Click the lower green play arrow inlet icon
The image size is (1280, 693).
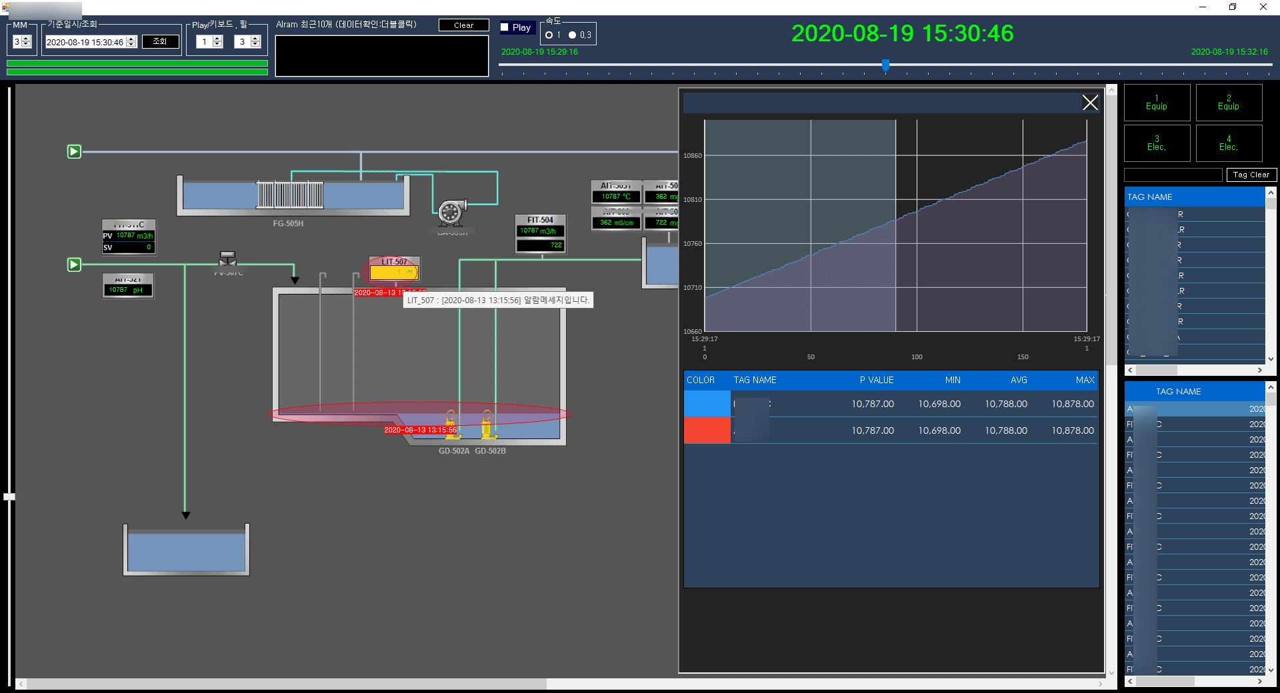(74, 265)
